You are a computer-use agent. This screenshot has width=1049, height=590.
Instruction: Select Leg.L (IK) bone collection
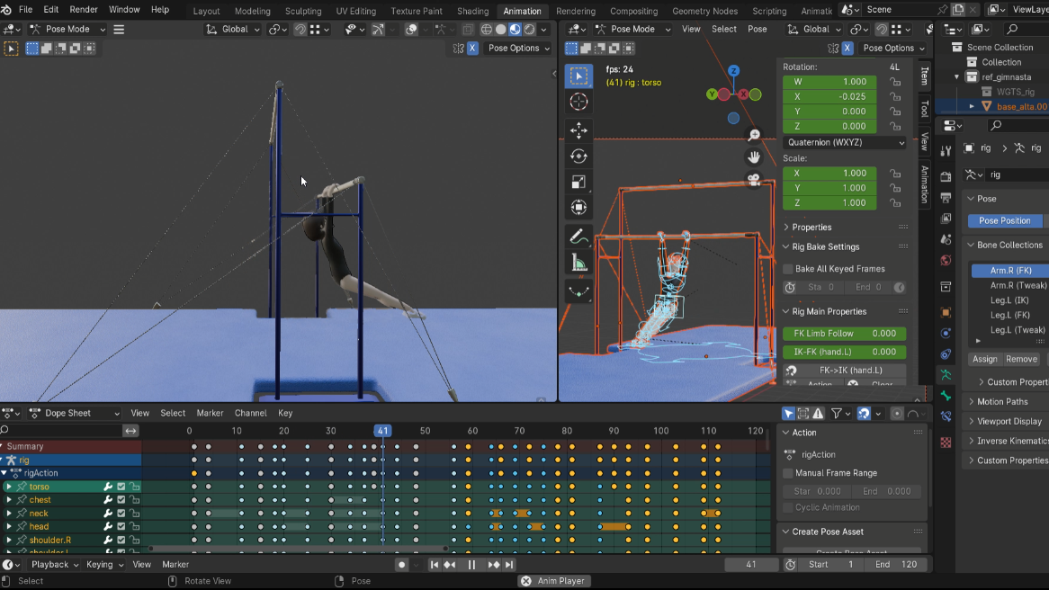[x=1009, y=300]
